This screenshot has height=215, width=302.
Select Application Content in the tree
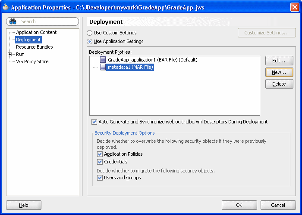point(36,32)
